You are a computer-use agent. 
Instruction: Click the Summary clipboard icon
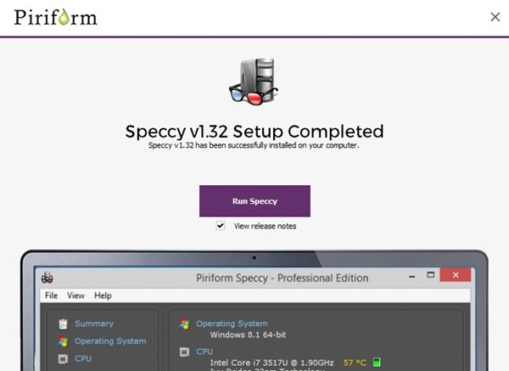click(x=63, y=323)
